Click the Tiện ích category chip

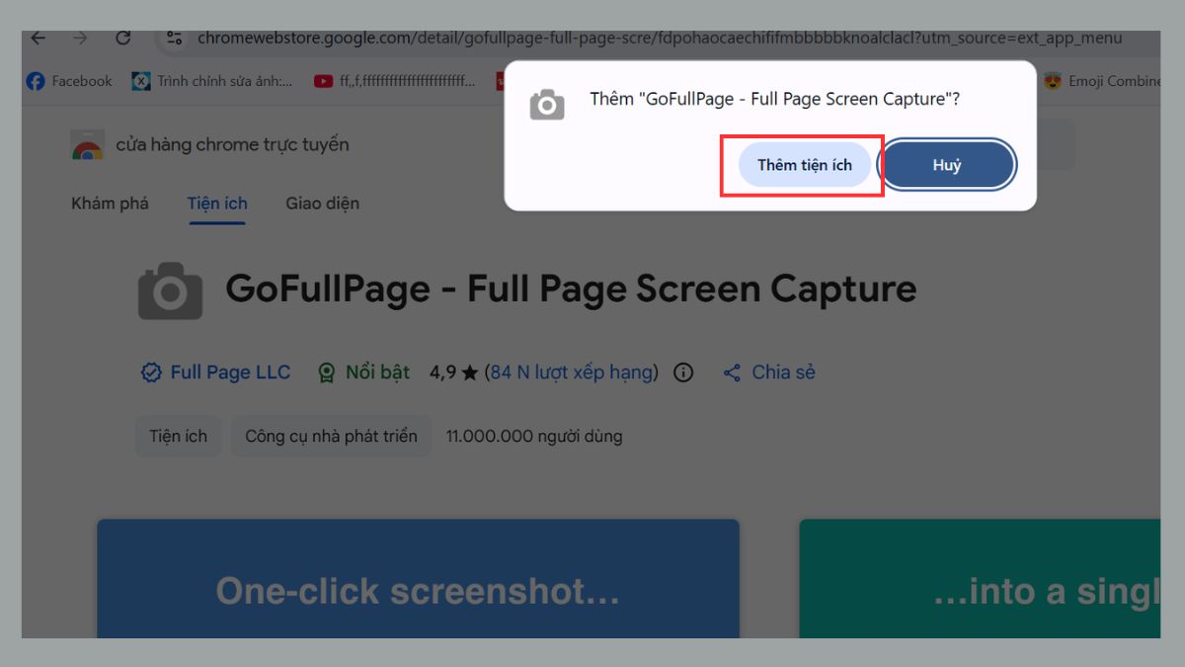tap(179, 436)
